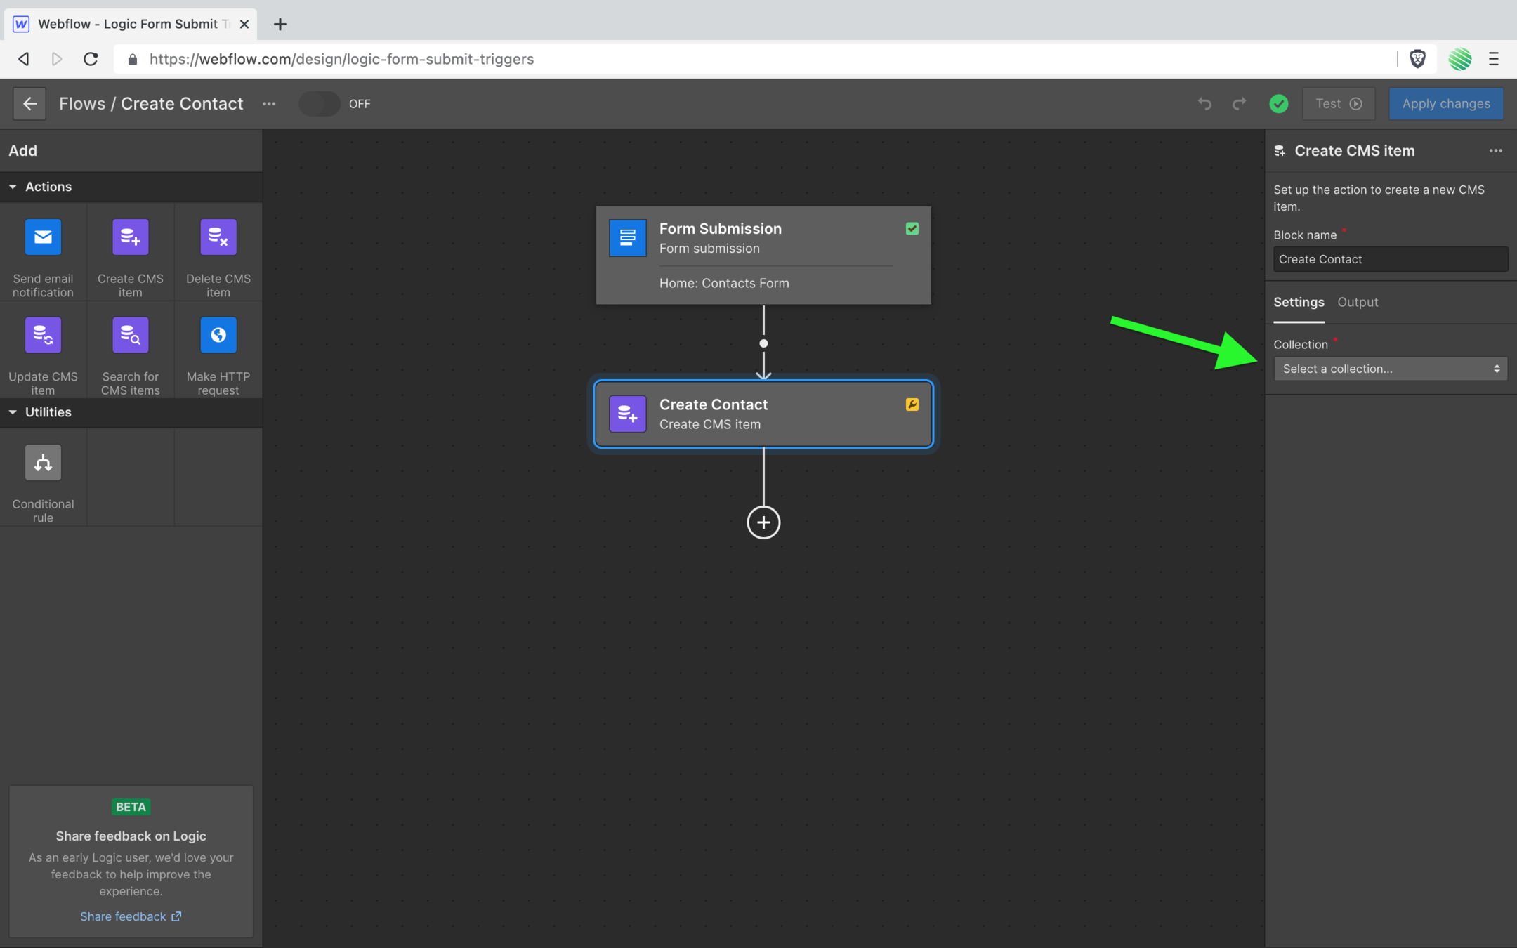The height and width of the screenshot is (948, 1517).
Task: Select the Delete CMS item action icon
Action: pyautogui.click(x=218, y=237)
